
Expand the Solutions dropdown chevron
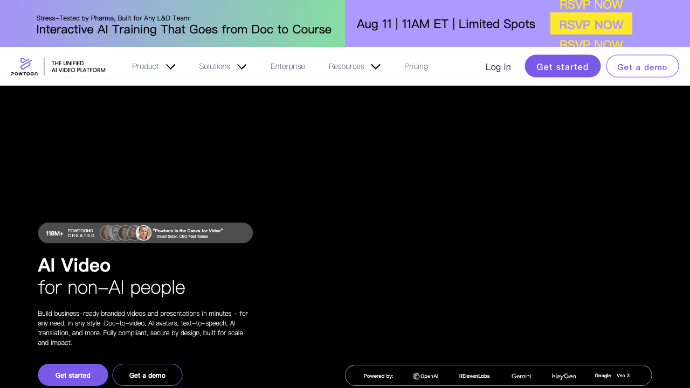click(242, 67)
